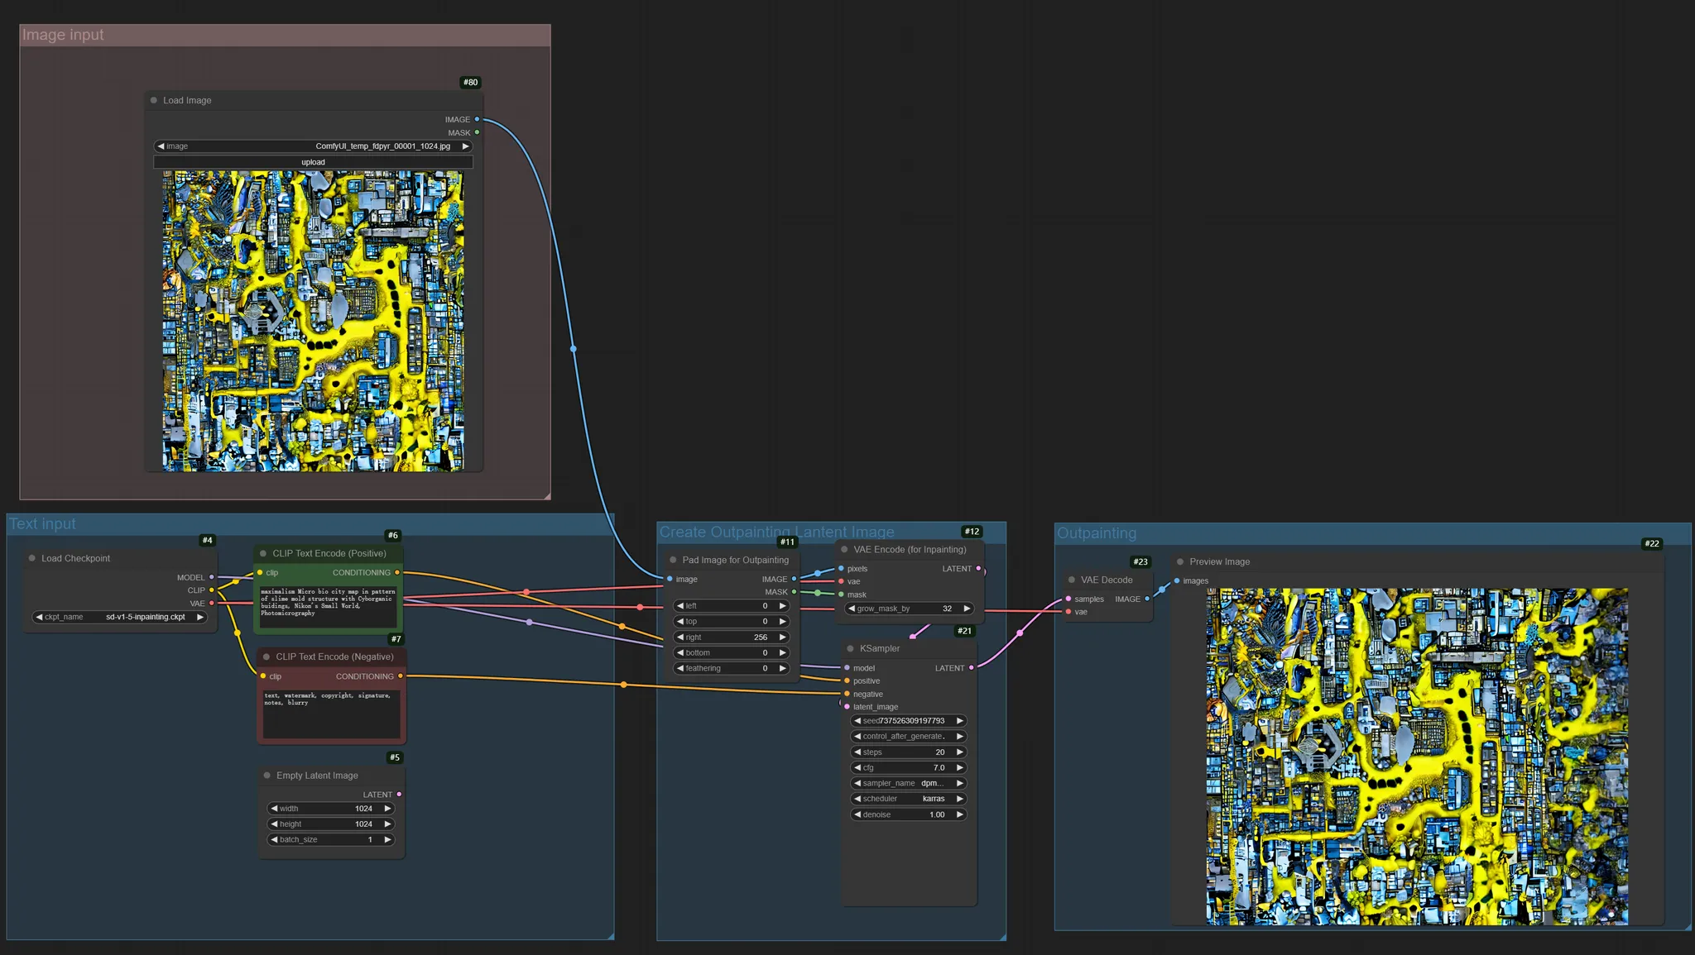The width and height of the screenshot is (1695, 955).
Task: Click the right arrow on the steps widget
Action: point(959,752)
